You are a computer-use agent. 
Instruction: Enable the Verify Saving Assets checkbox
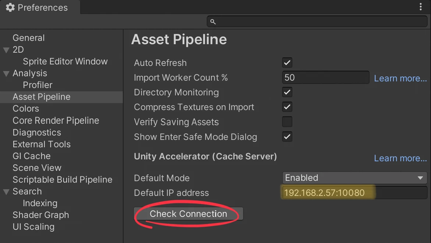click(x=287, y=122)
